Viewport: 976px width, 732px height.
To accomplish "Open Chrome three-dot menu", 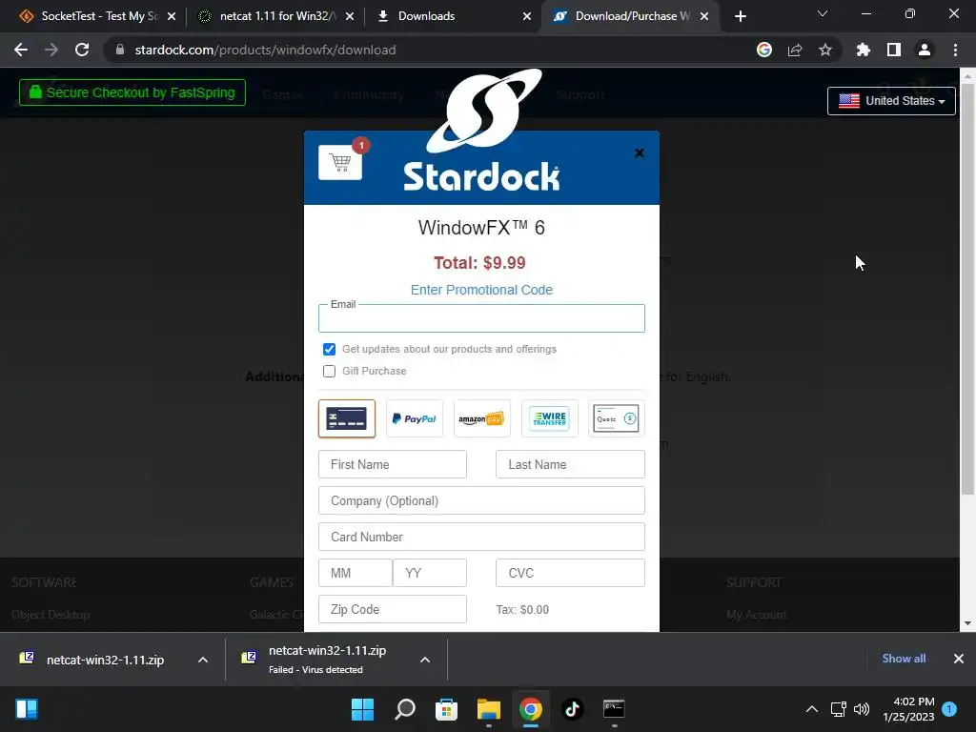I will [x=955, y=50].
